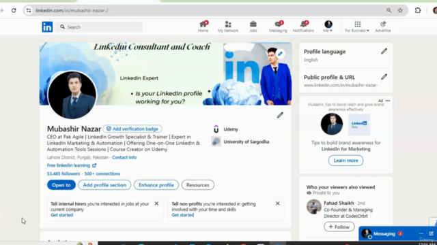Open the profile photo
Image resolution: width=437 pixels, height=245 pixels.
coord(72,95)
